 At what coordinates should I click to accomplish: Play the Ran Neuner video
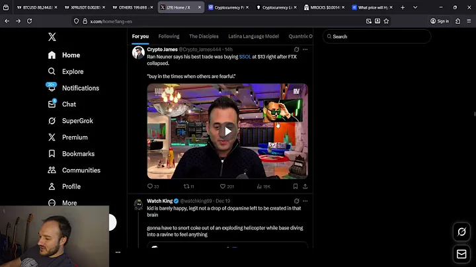click(x=227, y=132)
